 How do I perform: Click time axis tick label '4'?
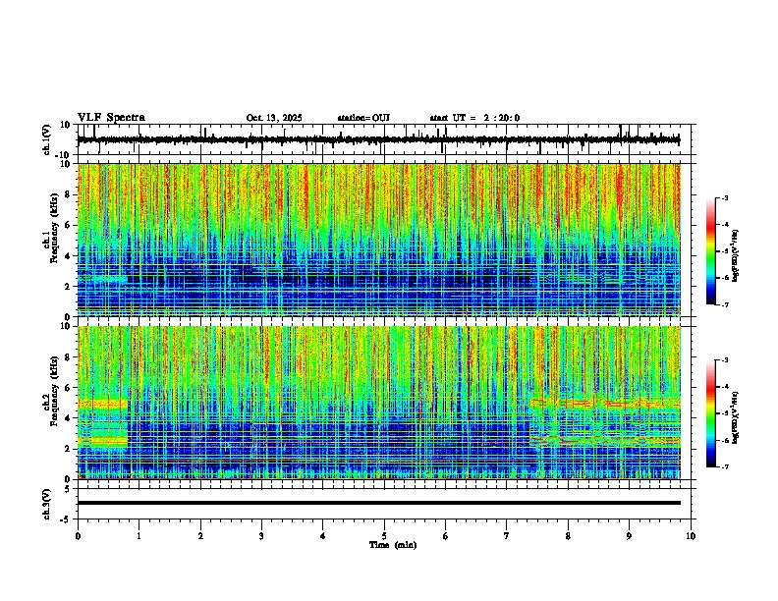point(323,536)
